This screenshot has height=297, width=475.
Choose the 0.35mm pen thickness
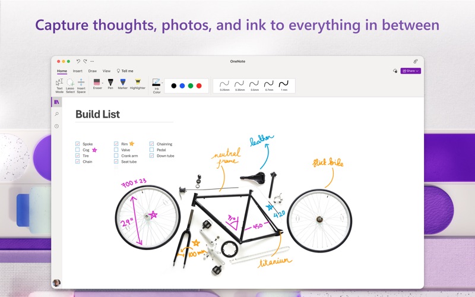coord(239,86)
